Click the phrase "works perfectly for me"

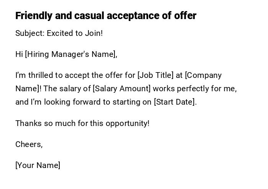click(194, 89)
